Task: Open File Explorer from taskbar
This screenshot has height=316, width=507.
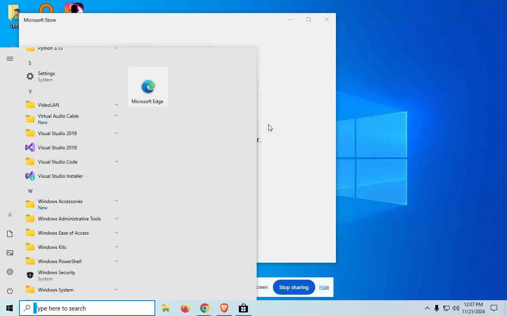Action: tap(166, 308)
